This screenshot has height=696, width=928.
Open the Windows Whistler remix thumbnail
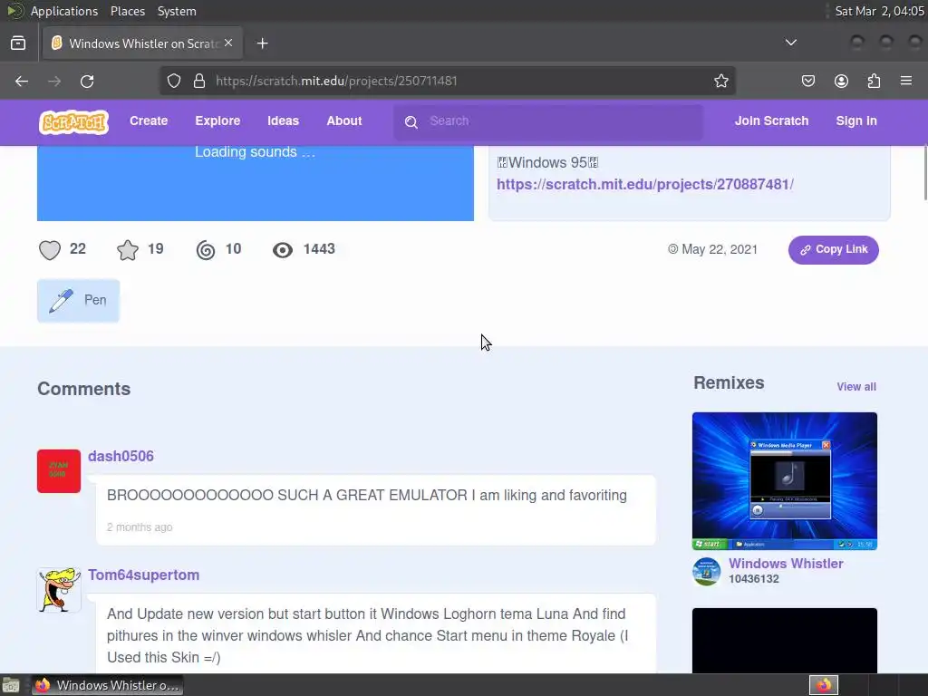click(785, 481)
